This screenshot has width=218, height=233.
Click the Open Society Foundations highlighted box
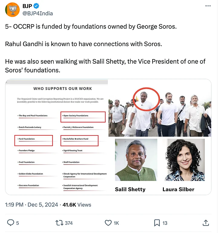(83, 117)
